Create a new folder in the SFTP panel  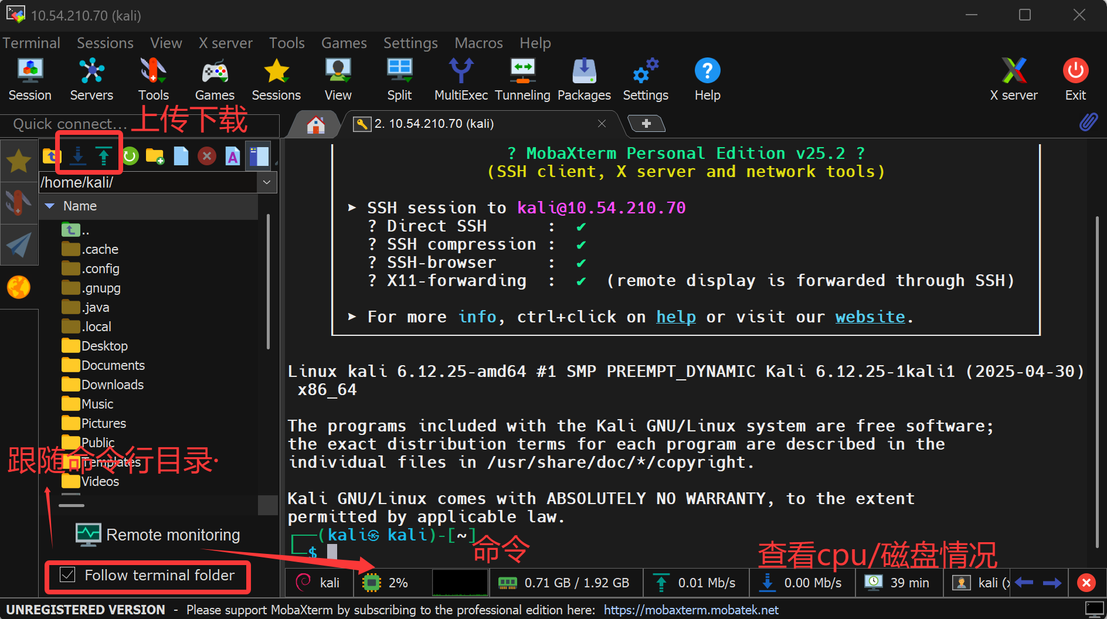tap(155, 155)
